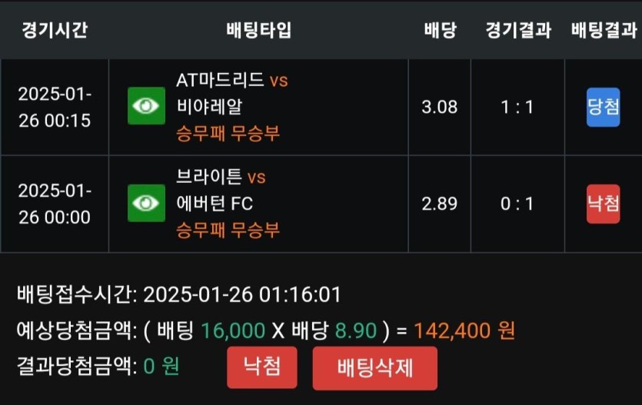The width and height of the screenshot is (642, 405).
Task: Select the 경기시간 column header
Action: pyautogui.click(x=54, y=31)
